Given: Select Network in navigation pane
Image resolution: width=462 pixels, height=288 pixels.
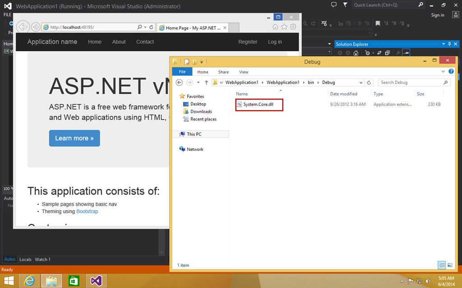Looking at the screenshot, I should pyautogui.click(x=195, y=149).
